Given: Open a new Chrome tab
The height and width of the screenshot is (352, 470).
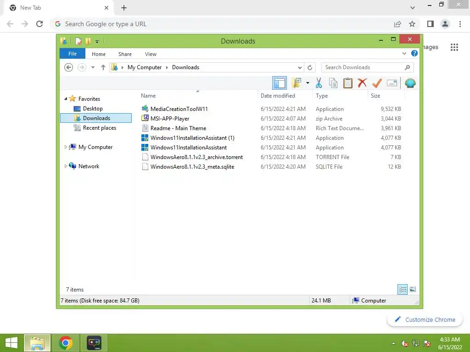Looking at the screenshot, I should [x=124, y=8].
